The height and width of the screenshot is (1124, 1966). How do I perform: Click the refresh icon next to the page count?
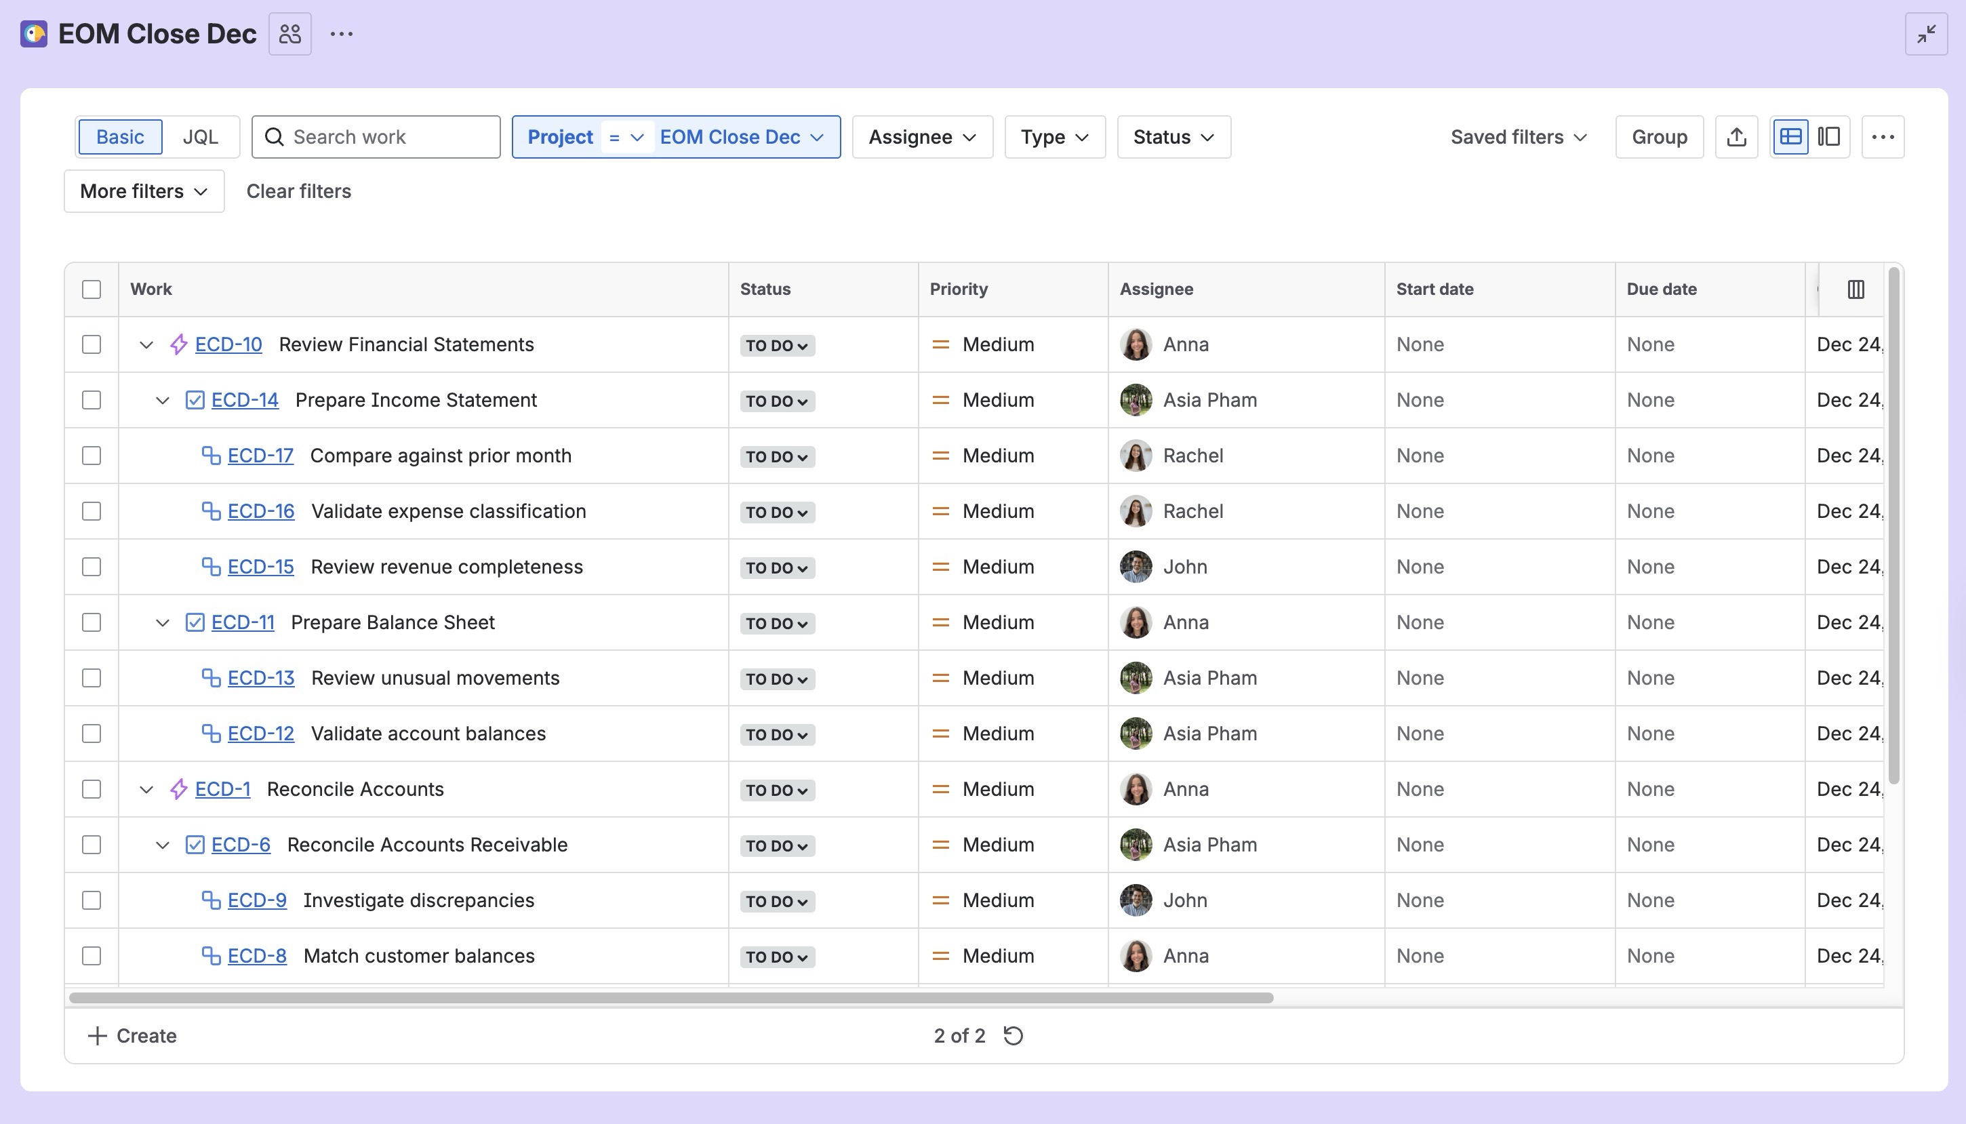pos(1014,1035)
